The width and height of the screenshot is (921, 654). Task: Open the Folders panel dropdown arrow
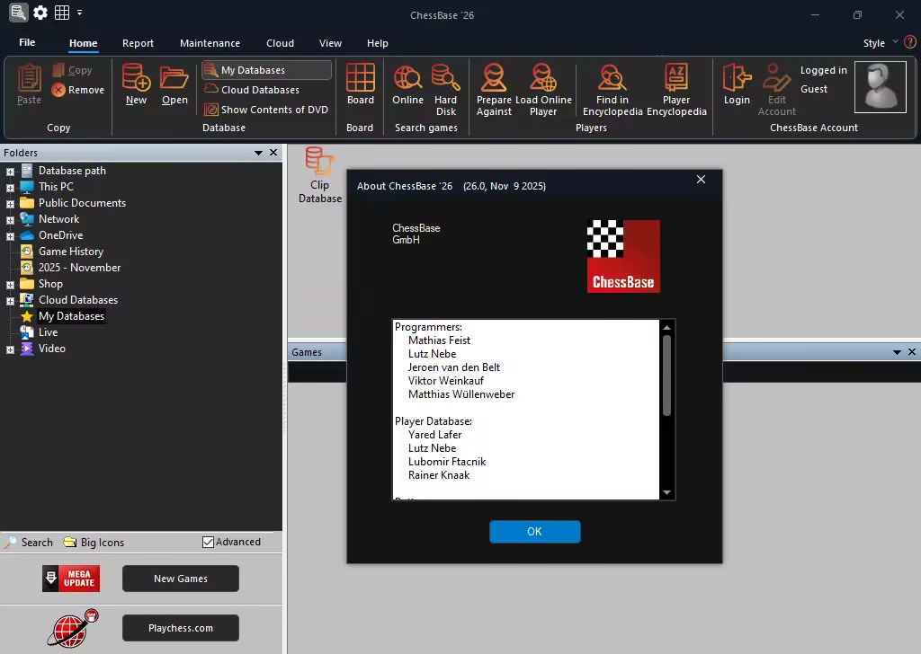pos(259,153)
